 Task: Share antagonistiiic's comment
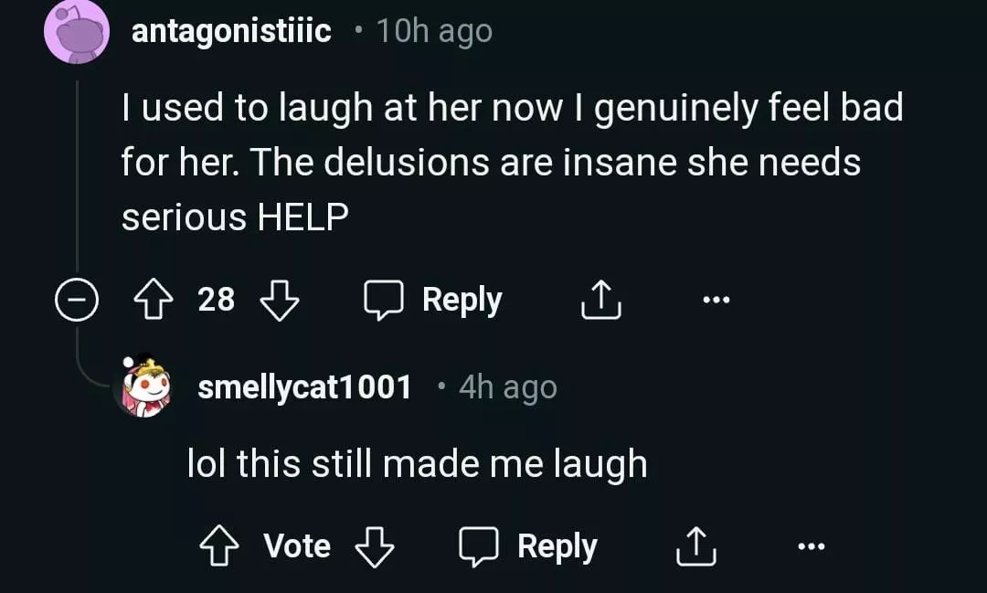tap(601, 300)
